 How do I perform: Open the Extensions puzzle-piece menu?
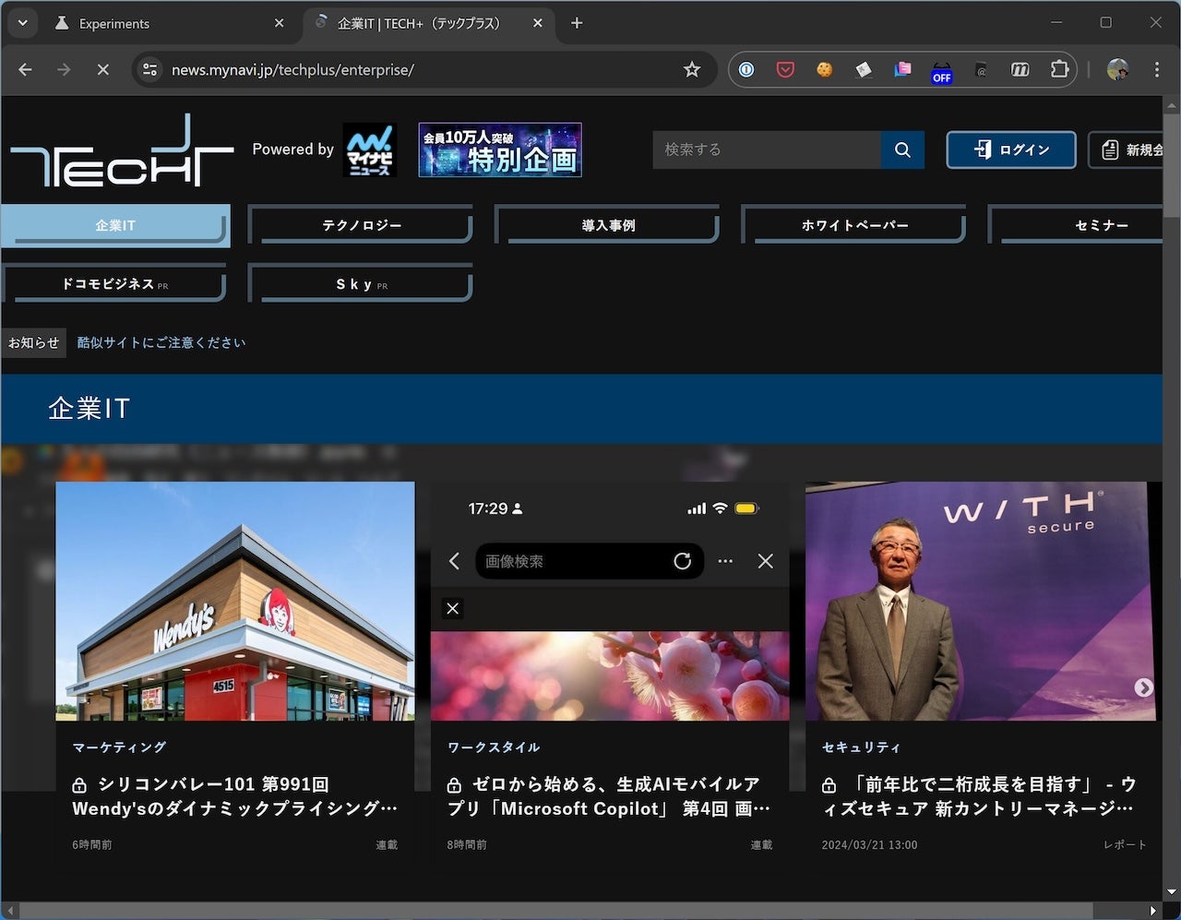[1059, 69]
